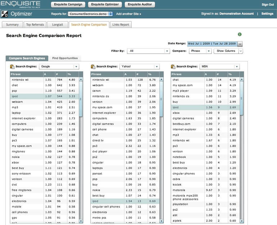The image size is (277, 225).
Task: Click Yahoo! table scroll down arrow
Action: point(161,221)
